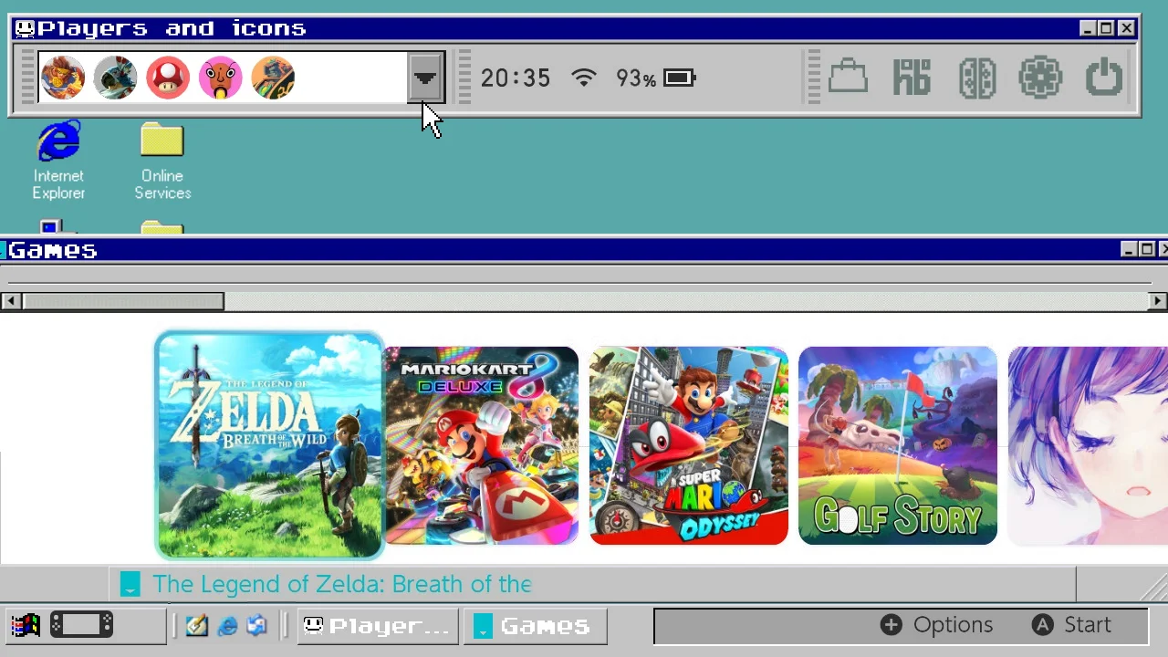Click the Games scrollbar left arrow
This screenshot has height=657, width=1168.
pyautogui.click(x=10, y=301)
